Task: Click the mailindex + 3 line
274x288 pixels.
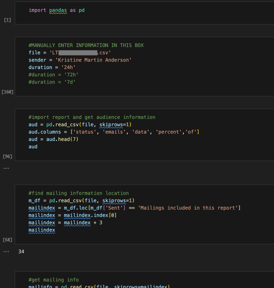Action: point(65,223)
